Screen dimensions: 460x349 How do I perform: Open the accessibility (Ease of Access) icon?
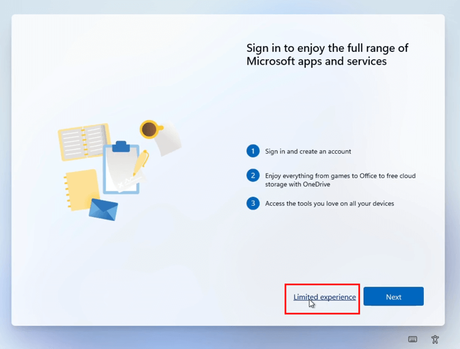pyautogui.click(x=435, y=339)
